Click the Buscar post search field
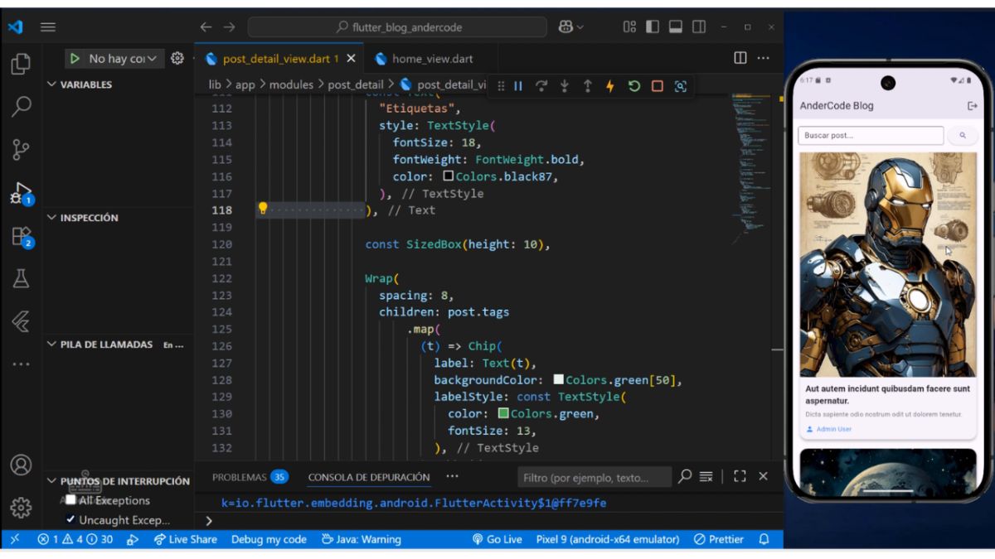Screen dimensions: 995x559 [x=870, y=135]
